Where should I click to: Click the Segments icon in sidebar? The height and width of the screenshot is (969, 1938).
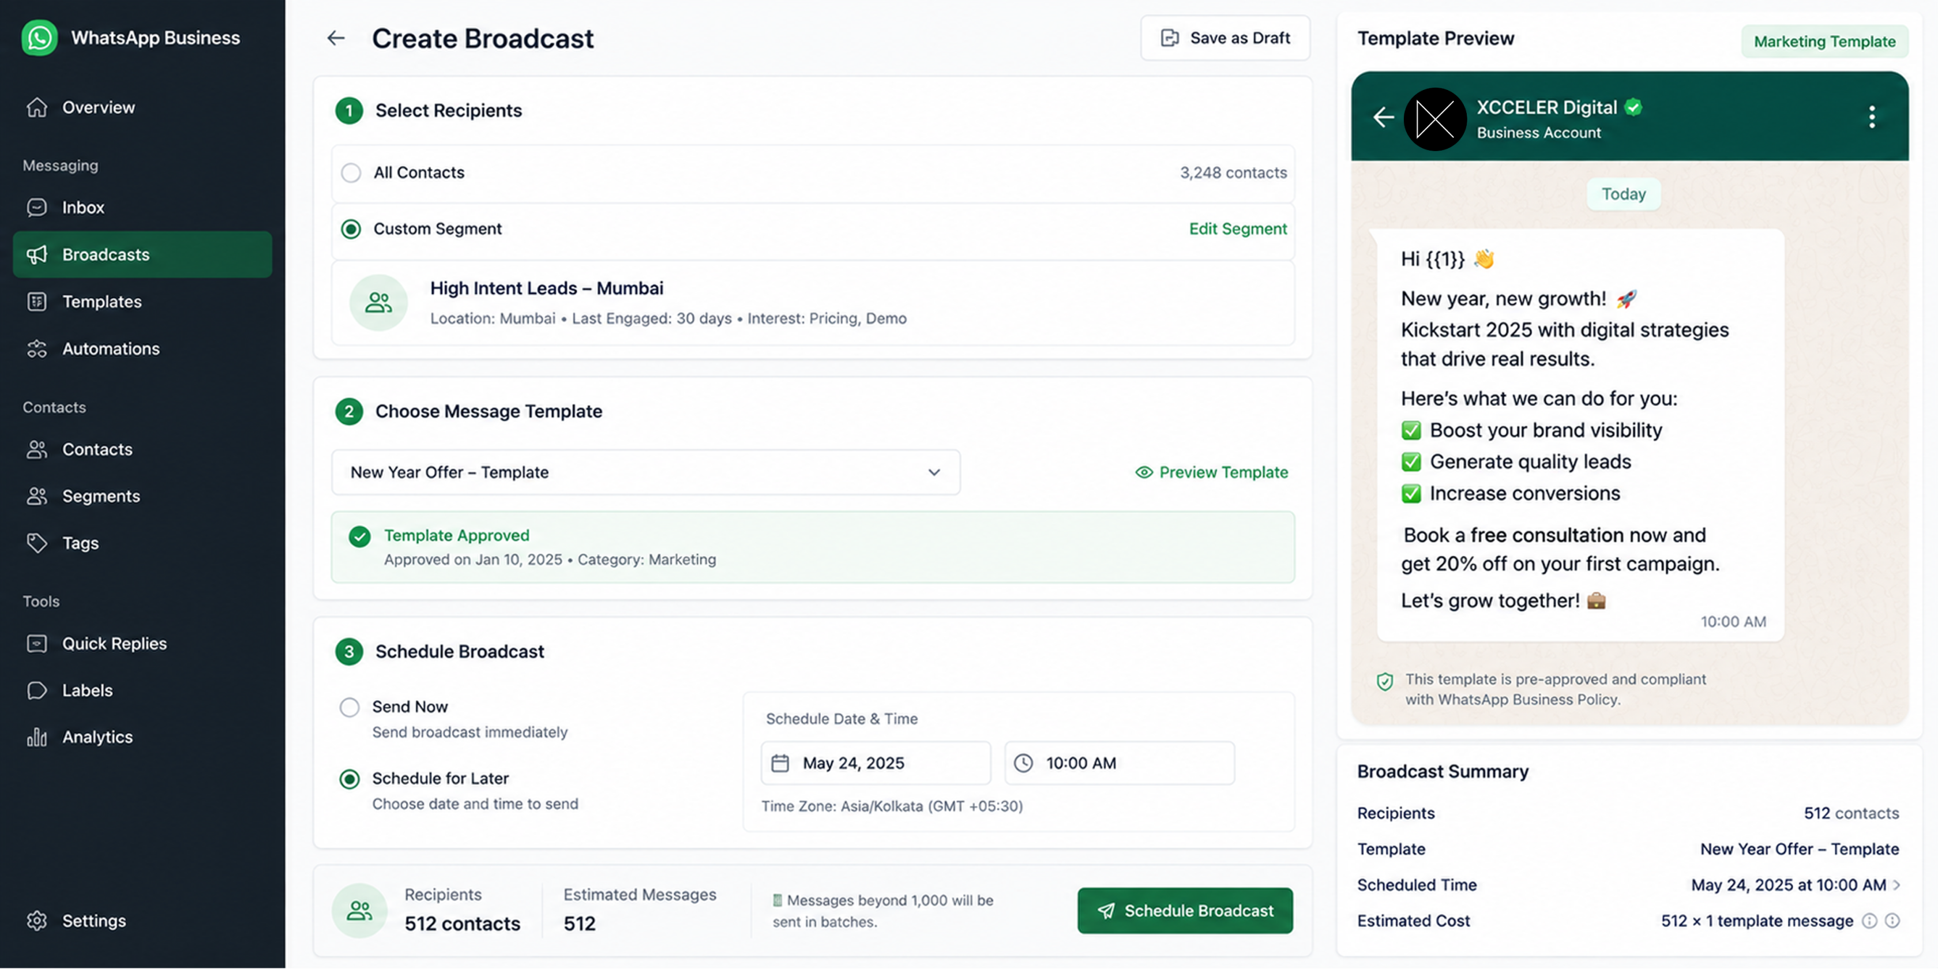37,497
